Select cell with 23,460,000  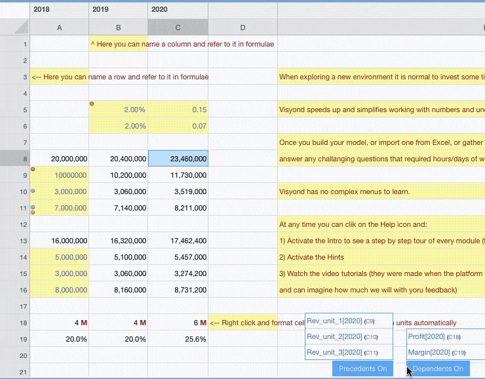tap(178, 159)
